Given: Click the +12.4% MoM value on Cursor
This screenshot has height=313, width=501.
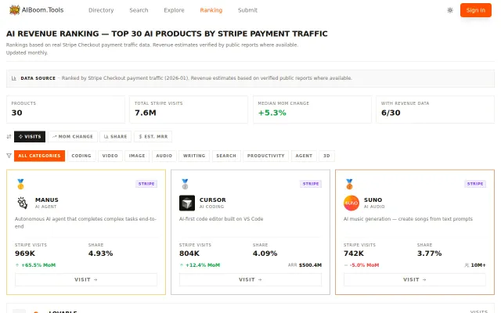Looking at the screenshot, I should click(203, 265).
